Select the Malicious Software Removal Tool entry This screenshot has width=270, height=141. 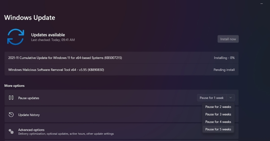[x=56, y=70]
